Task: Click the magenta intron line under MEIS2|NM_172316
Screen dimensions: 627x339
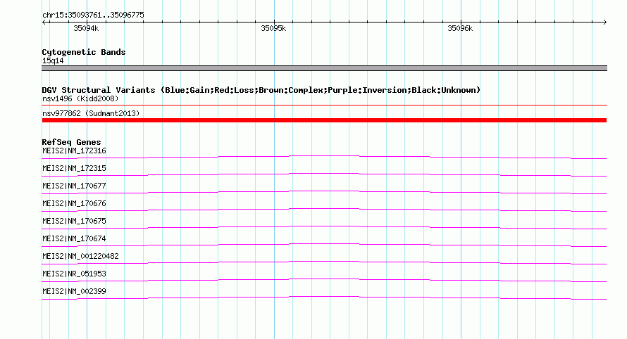Action: [324, 156]
